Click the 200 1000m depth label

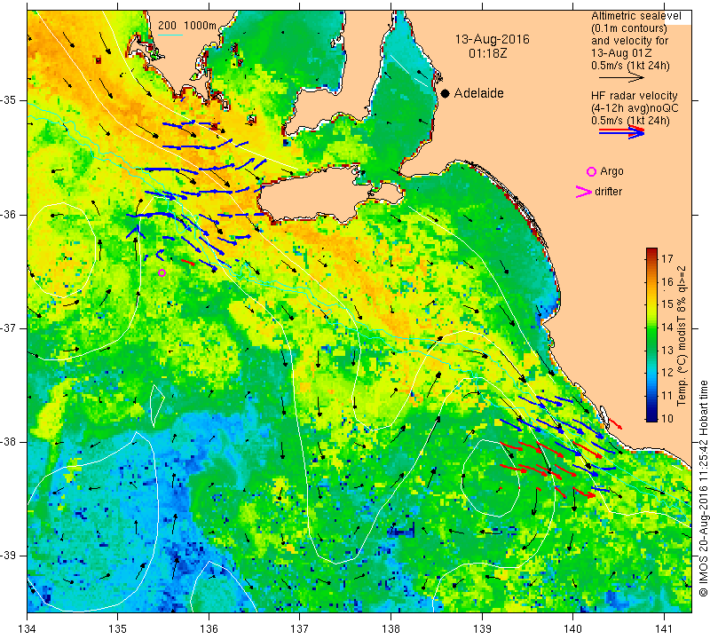tap(187, 26)
